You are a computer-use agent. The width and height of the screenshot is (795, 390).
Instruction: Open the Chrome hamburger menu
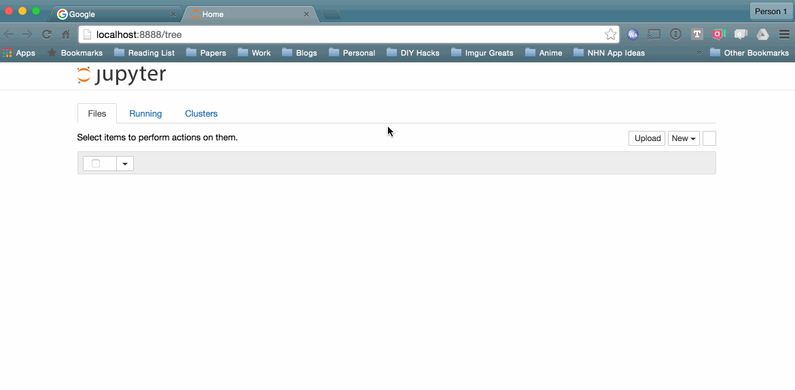[784, 35]
